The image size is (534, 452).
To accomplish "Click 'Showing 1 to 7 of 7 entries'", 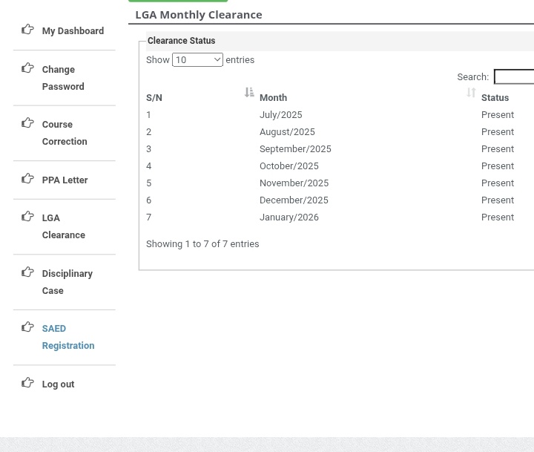I will [202, 244].
